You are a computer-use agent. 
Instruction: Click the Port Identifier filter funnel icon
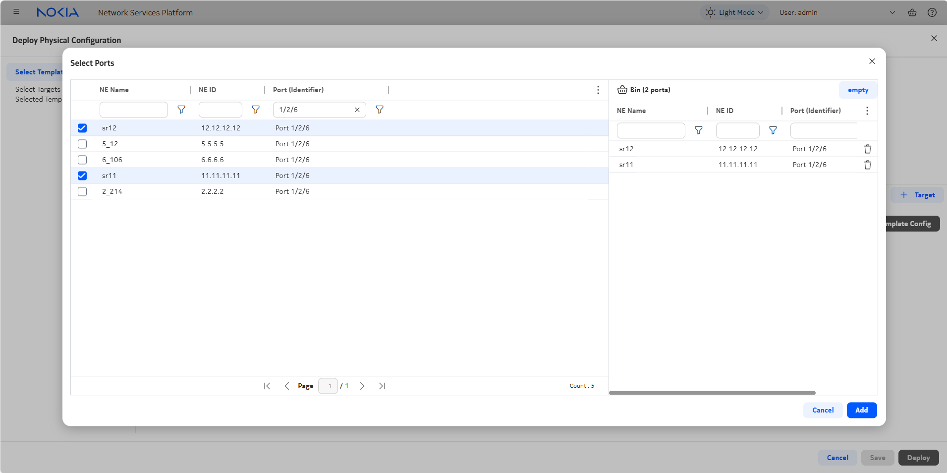pos(380,110)
